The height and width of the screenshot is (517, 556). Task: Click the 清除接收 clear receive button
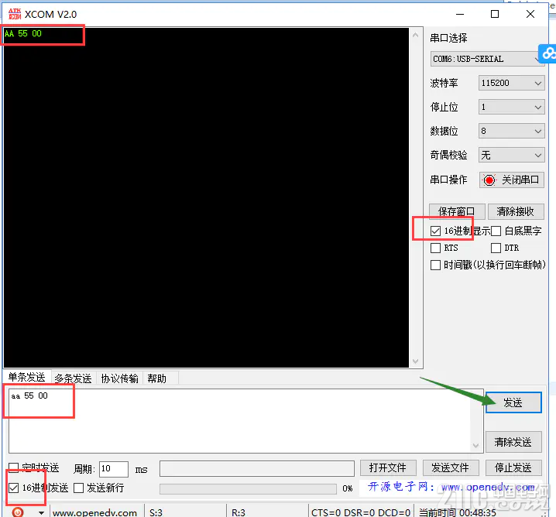[516, 211]
